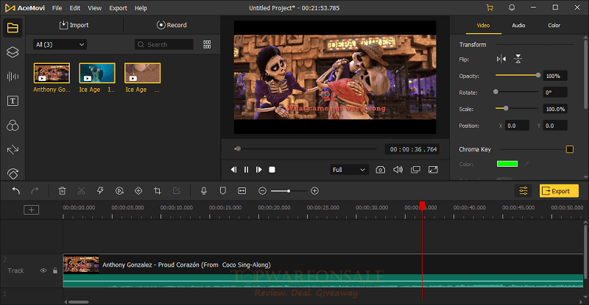Open the Filters sidebar icon

point(13,125)
